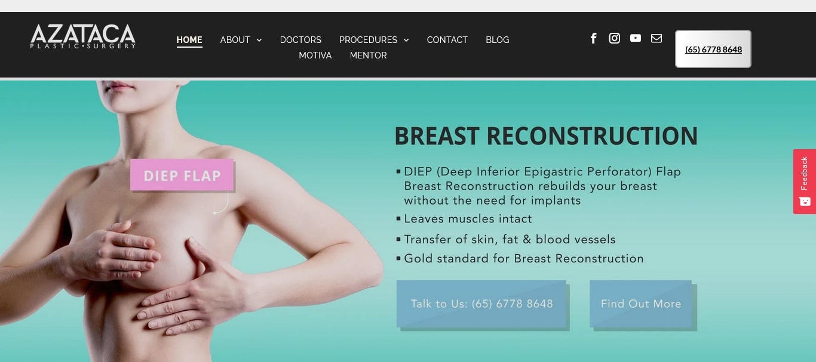Navigate to the Contact page

pyautogui.click(x=447, y=40)
